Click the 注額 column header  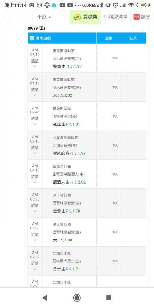pyautogui.click(x=108, y=38)
